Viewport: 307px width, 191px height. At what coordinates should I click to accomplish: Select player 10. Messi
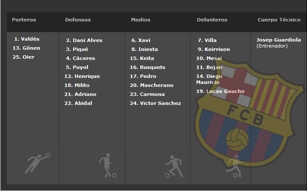coord(209,58)
